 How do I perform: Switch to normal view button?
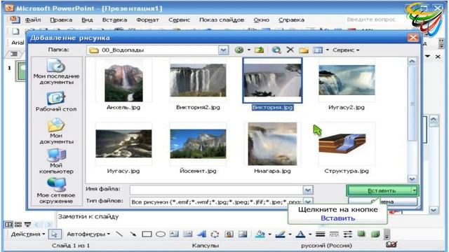8,225
